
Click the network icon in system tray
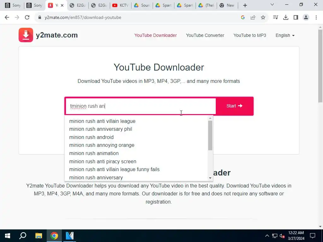[275, 236]
